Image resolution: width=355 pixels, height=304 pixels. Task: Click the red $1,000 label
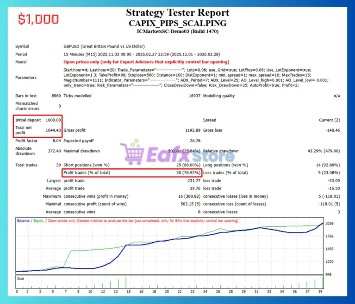click(38, 19)
